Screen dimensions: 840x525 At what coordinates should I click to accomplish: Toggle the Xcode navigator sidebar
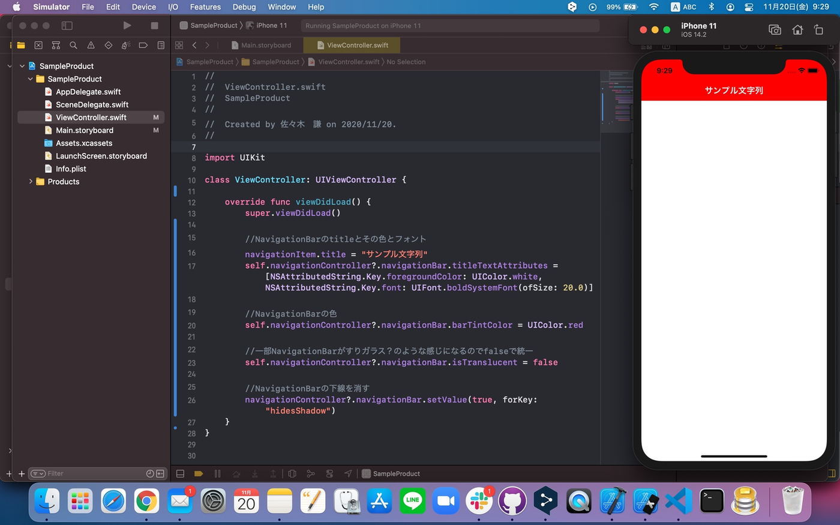click(67, 25)
